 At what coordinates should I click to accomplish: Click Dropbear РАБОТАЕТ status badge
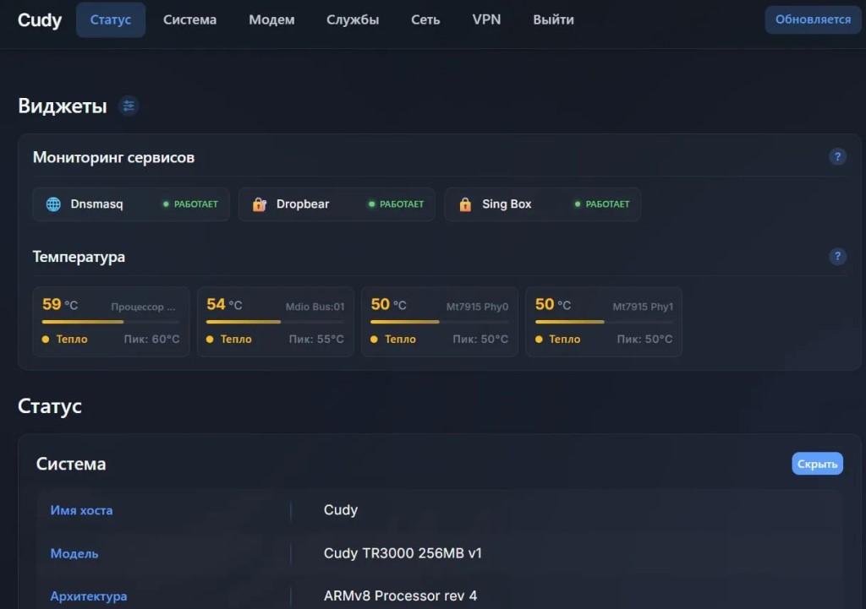[x=396, y=204]
